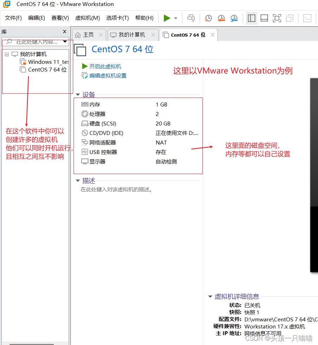Toggle the library sidebar view icon
318x345 pixels.
pos(251,18)
